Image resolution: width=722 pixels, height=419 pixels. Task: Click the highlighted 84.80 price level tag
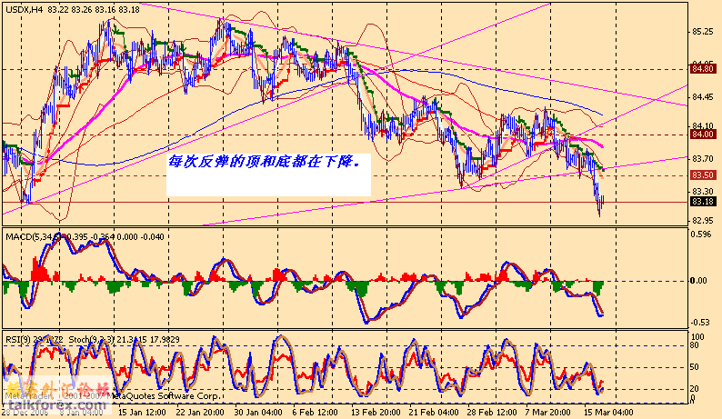pyautogui.click(x=703, y=68)
